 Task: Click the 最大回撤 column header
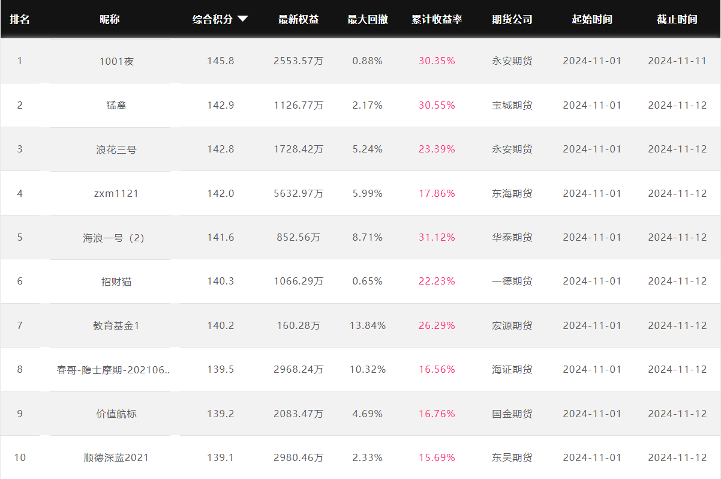[368, 19]
